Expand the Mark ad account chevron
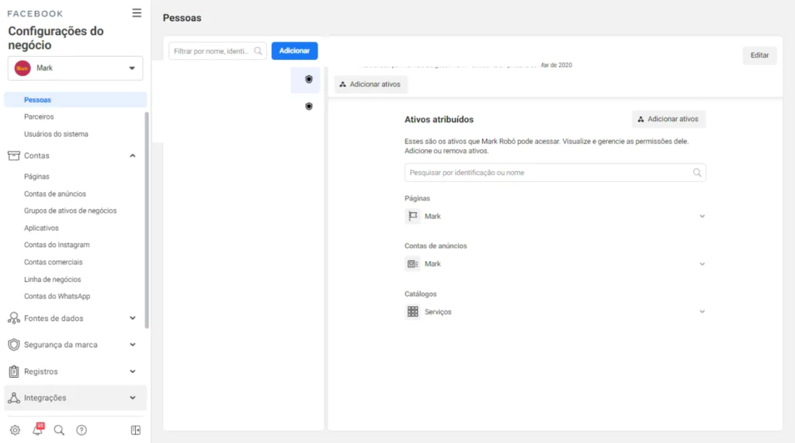The height and width of the screenshot is (443, 795). [x=702, y=264]
